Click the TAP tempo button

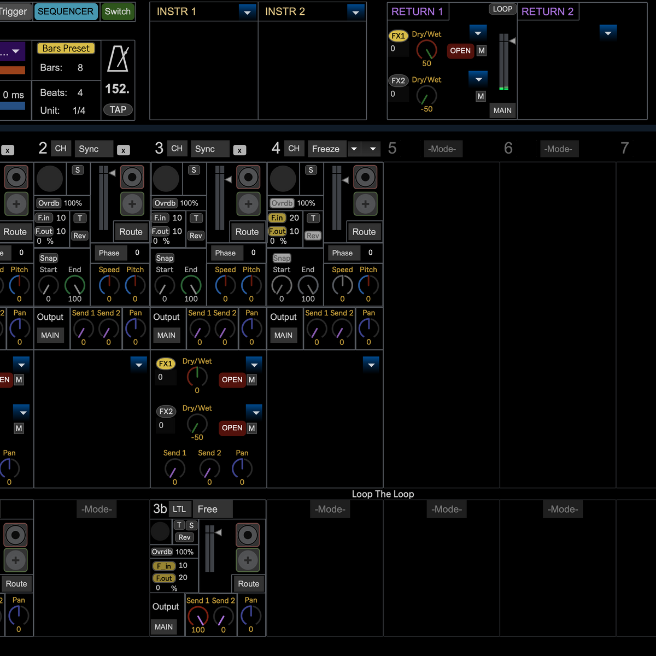118,110
